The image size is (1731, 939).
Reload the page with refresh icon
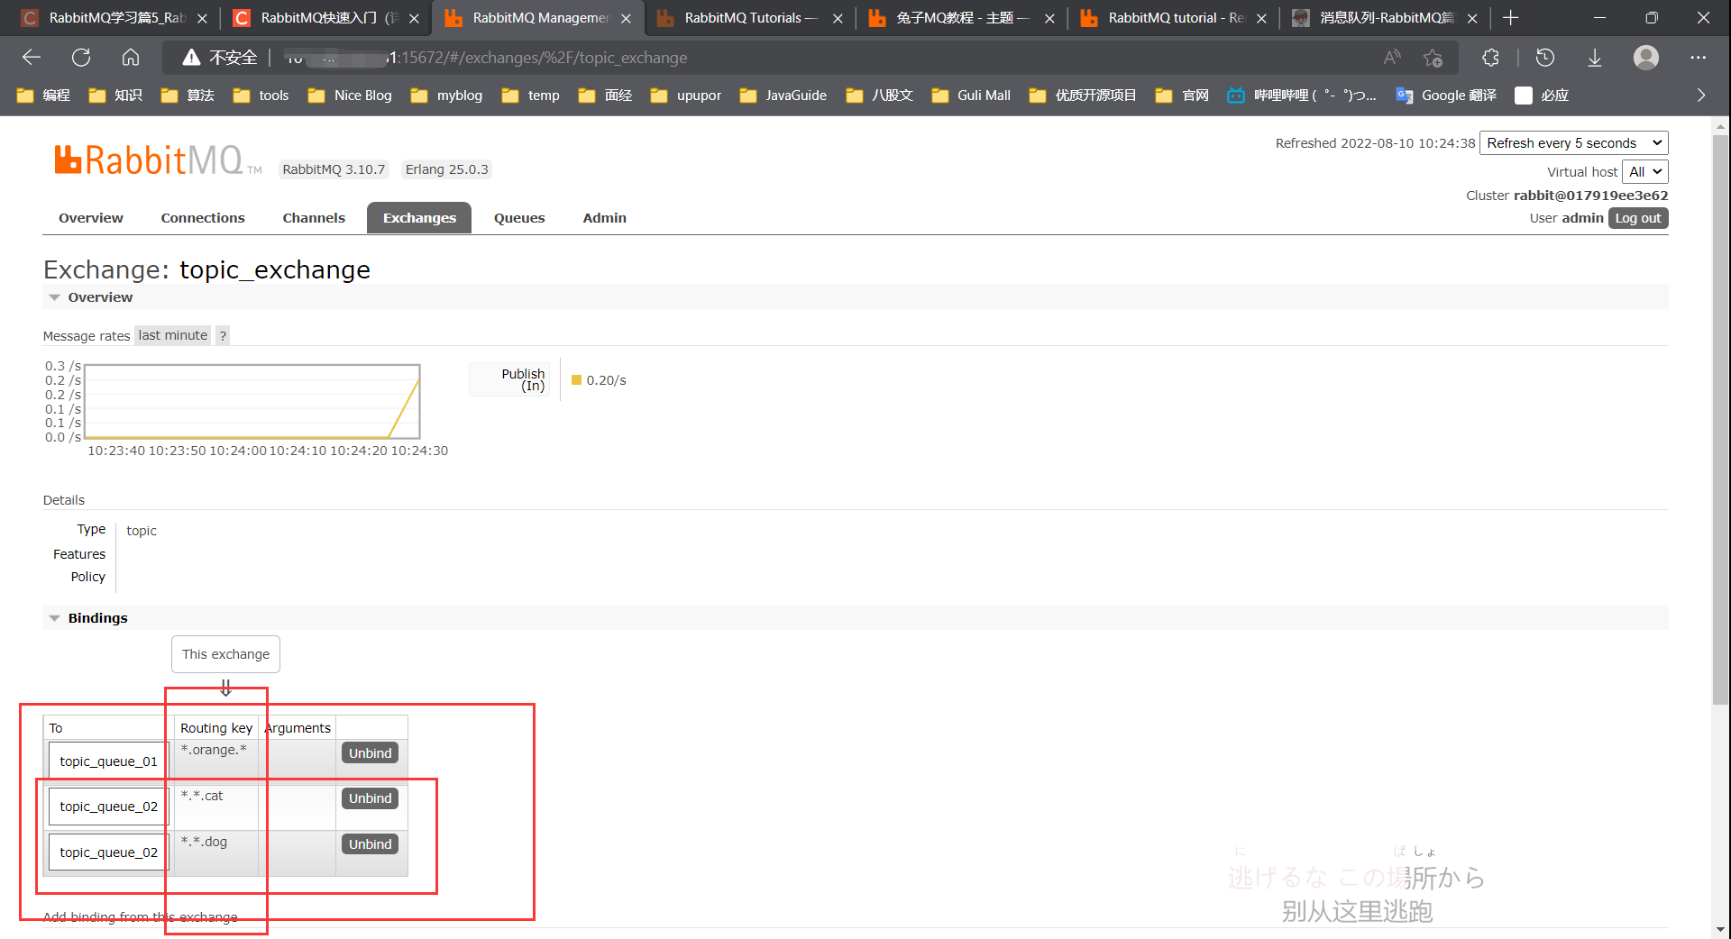[81, 58]
